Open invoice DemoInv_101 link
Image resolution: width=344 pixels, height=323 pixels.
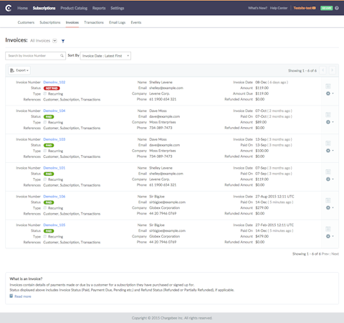point(54,168)
